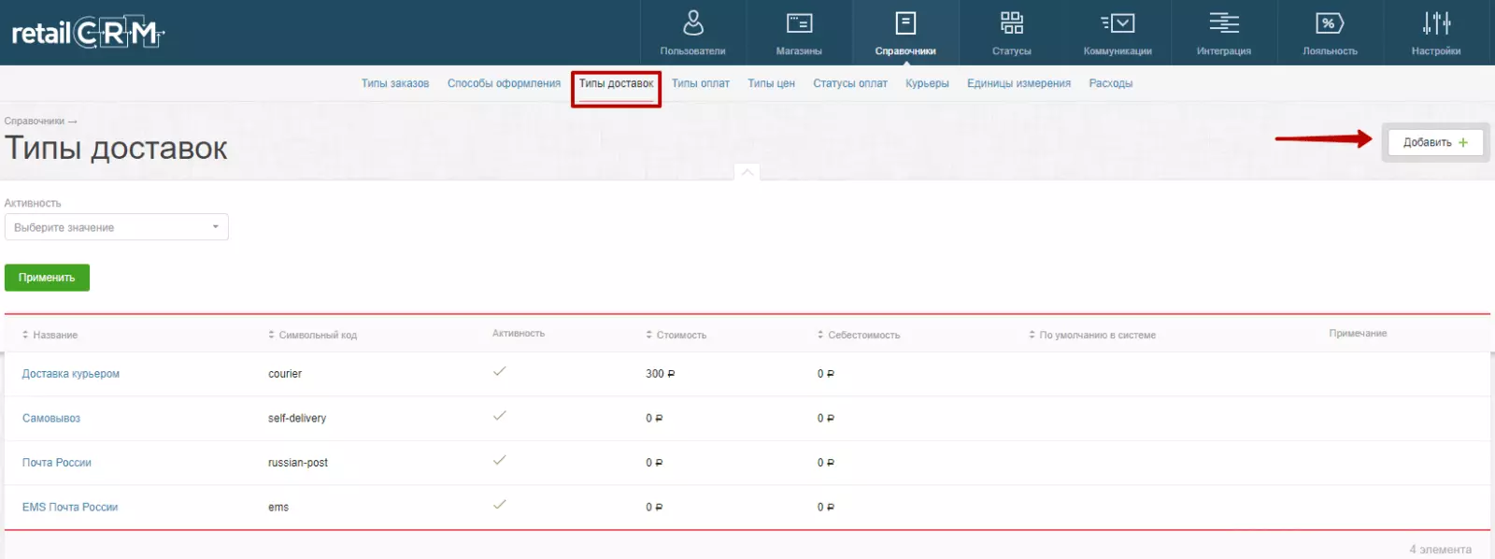Click the courier code cell
1495x559 pixels.
tap(285, 374)
